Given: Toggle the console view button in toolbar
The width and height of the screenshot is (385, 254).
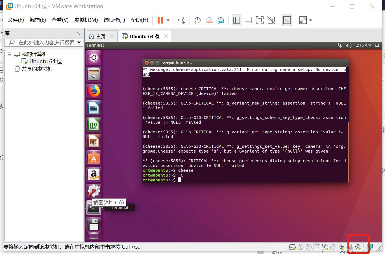Looking at the screenshot, I should point(287,20).
